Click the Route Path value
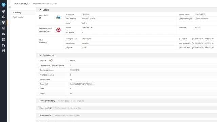Image resolution: width=217 pixels, height=122 pixels. [81, 84]
